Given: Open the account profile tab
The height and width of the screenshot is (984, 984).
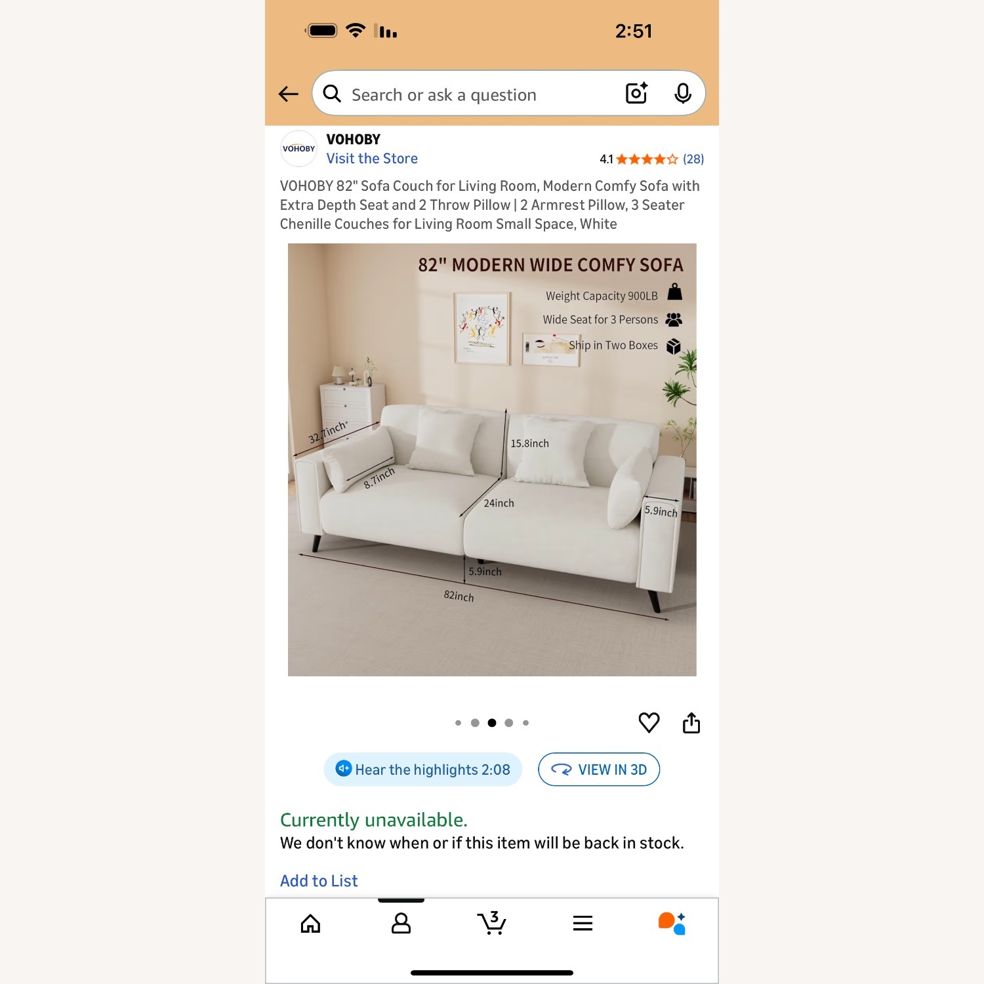Looking at the screenshot, I should click(401, 924).
